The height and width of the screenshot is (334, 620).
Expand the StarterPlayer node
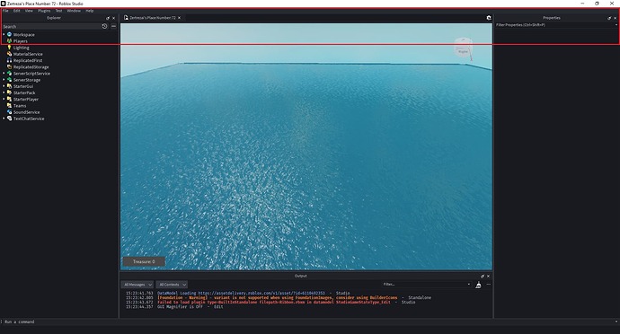tap(4, 99)
